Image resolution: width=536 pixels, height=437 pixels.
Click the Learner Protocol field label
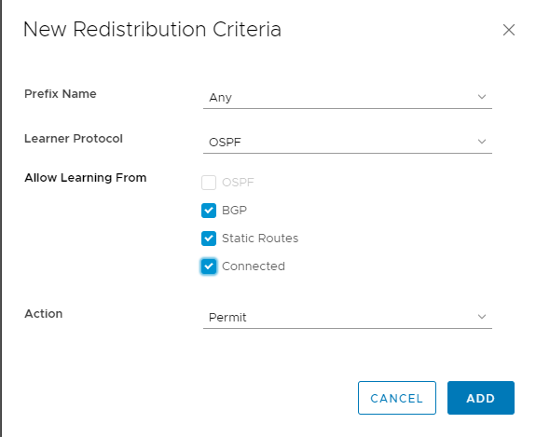74,139
